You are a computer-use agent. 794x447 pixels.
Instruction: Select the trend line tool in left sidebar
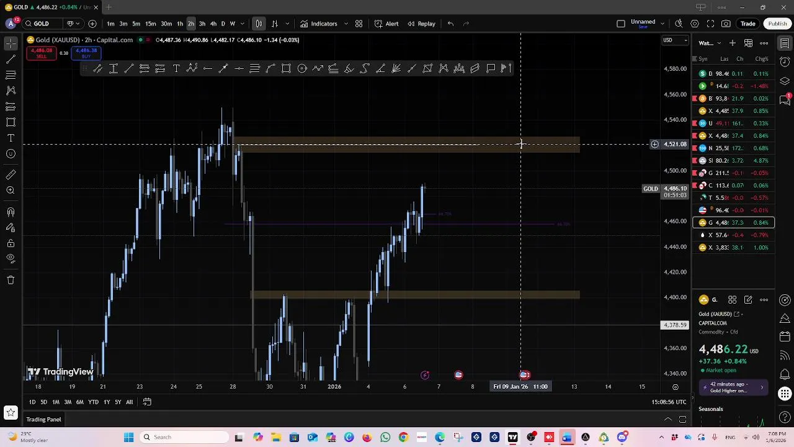11,59
